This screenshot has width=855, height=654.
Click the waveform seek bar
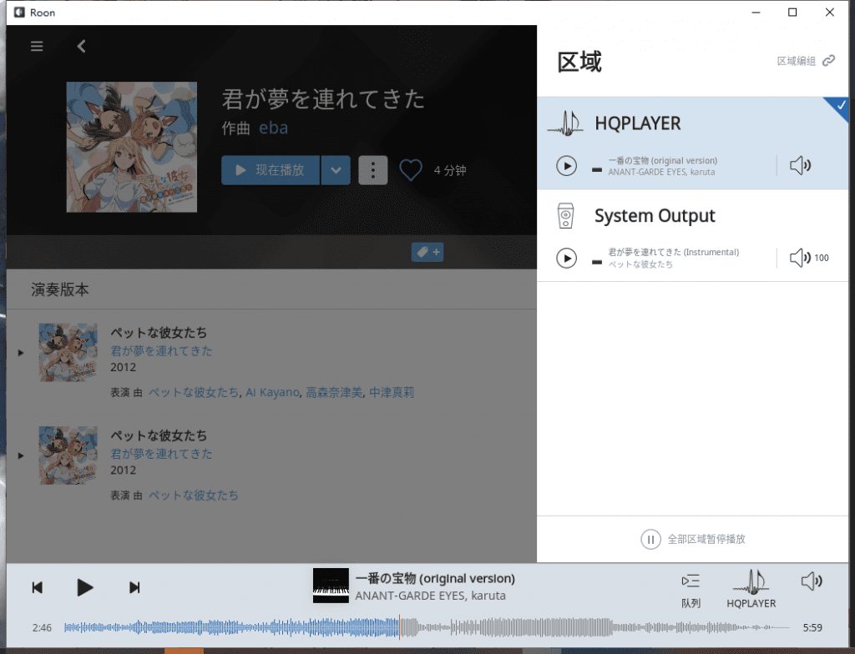coord(426,626)
